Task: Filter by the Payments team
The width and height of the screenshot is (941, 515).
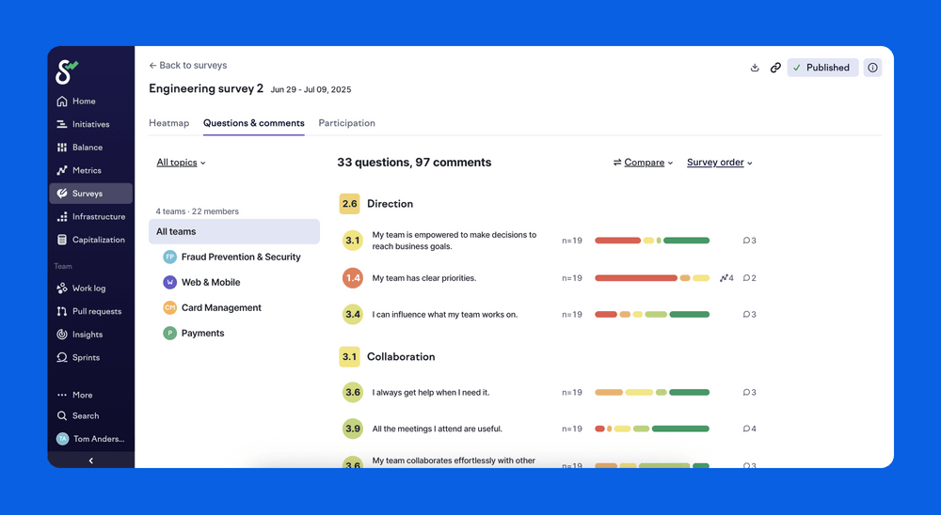Action: click(202, 333)
